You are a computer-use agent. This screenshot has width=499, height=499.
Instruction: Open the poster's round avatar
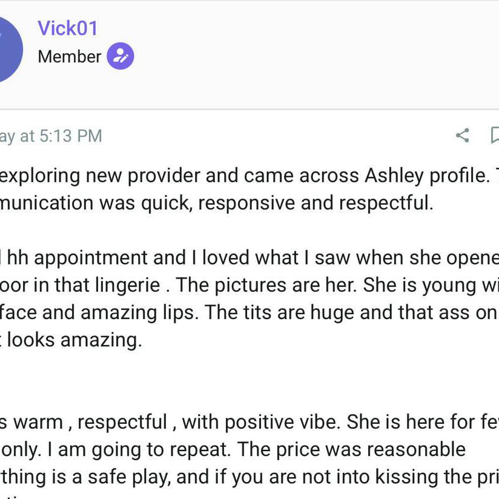pos(8,48)
